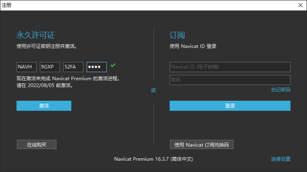307x172 pixels.
Task: Click the 注册 window title text
Action: [x=6, y=5]
